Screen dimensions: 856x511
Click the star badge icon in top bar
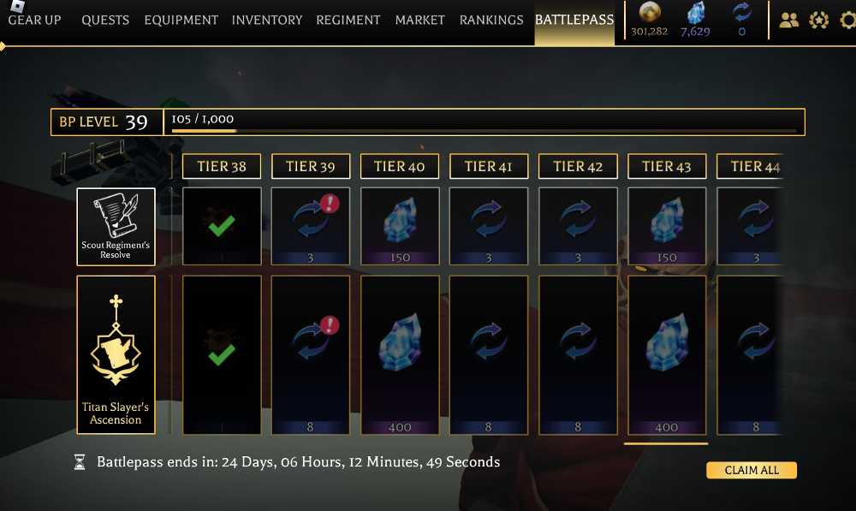(x=818, y=21)
